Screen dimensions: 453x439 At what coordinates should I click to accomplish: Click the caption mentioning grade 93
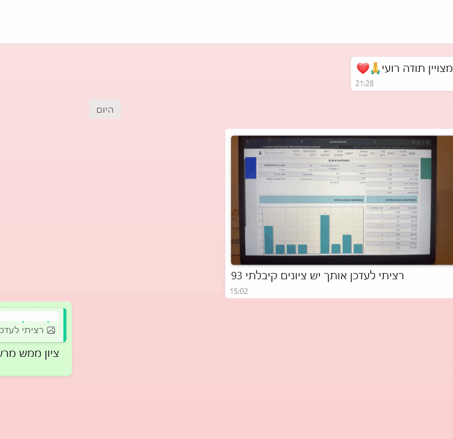pos(317,276)
